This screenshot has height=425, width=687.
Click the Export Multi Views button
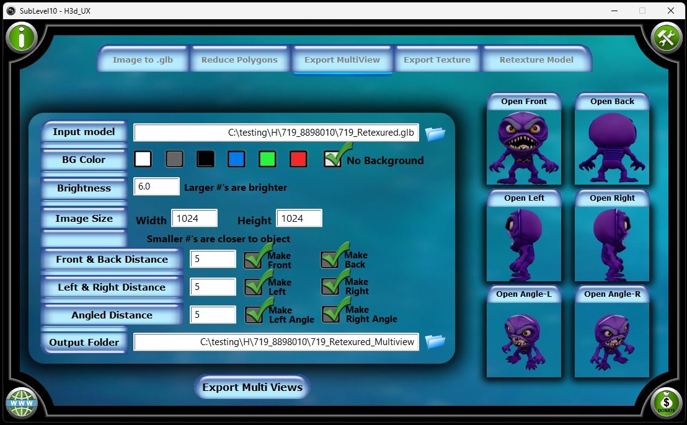(x=252, y=387)
